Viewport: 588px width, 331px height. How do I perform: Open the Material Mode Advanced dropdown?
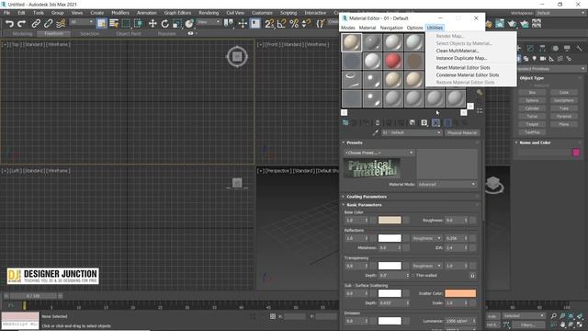click(x=447, y=184)
